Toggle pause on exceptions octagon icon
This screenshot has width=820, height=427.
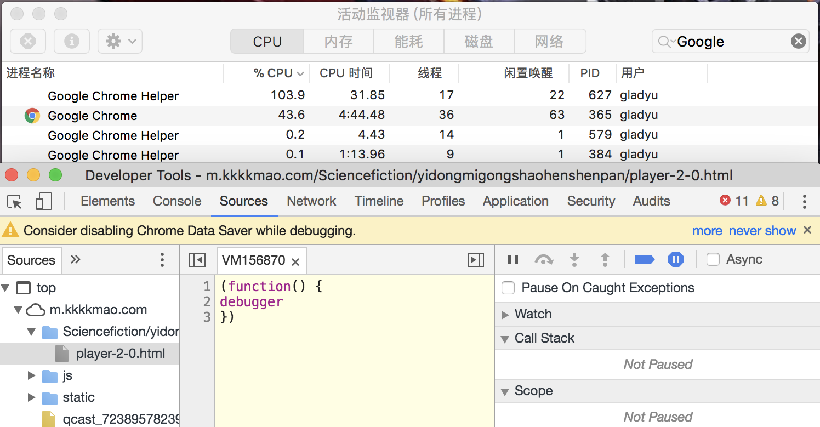click(x=675, y=260)
